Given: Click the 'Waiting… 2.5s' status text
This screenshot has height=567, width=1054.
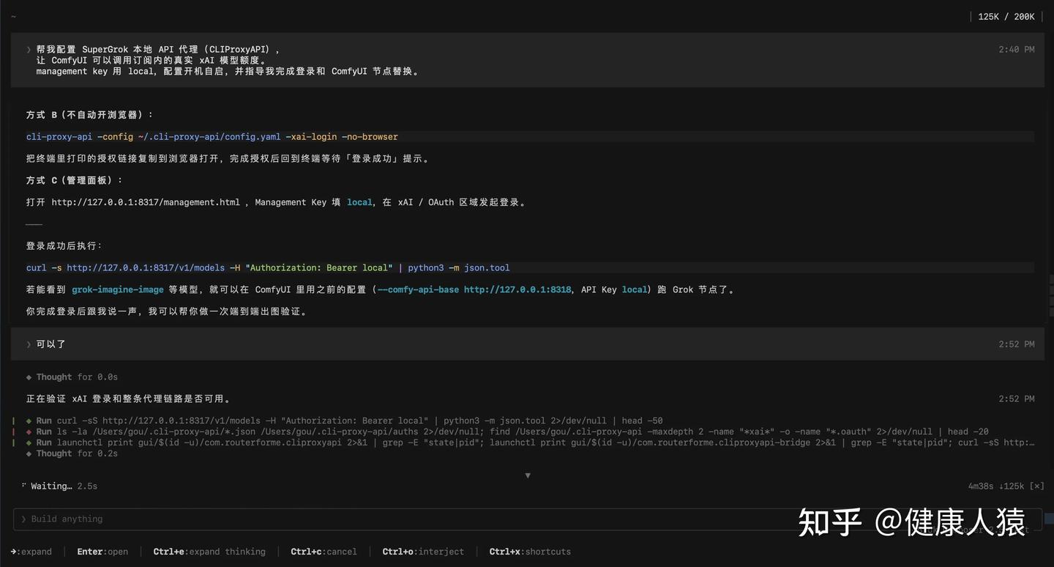Looking at the screenshot, I should [64, 486].
